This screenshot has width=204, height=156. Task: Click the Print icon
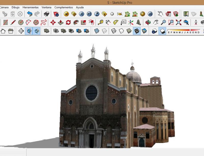(x=46, y=14)
